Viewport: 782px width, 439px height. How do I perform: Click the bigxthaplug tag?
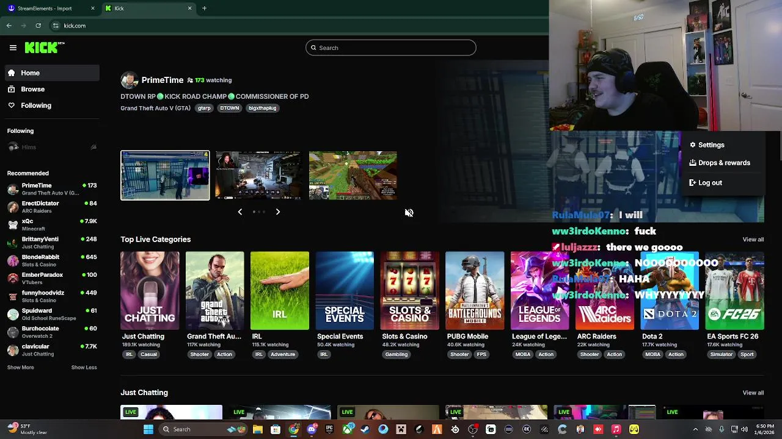pyautogui.click(x=262, y=108)
